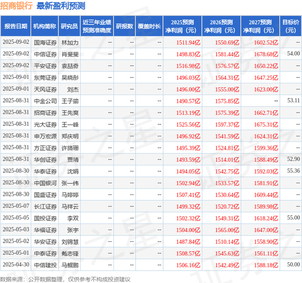Open 国海证券 institution in first row
The height and width of the screenshot is (283, 302).
(45, 43)
